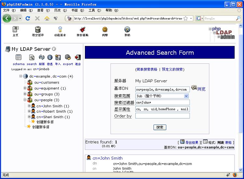
Task: Click the logout (退出) icon
Action: [x=78, y=58]
